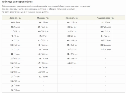Click the cell '36 / 23.5 см'
The width and height of the screenshot is (126, 93).
click(x=106, y=45)
